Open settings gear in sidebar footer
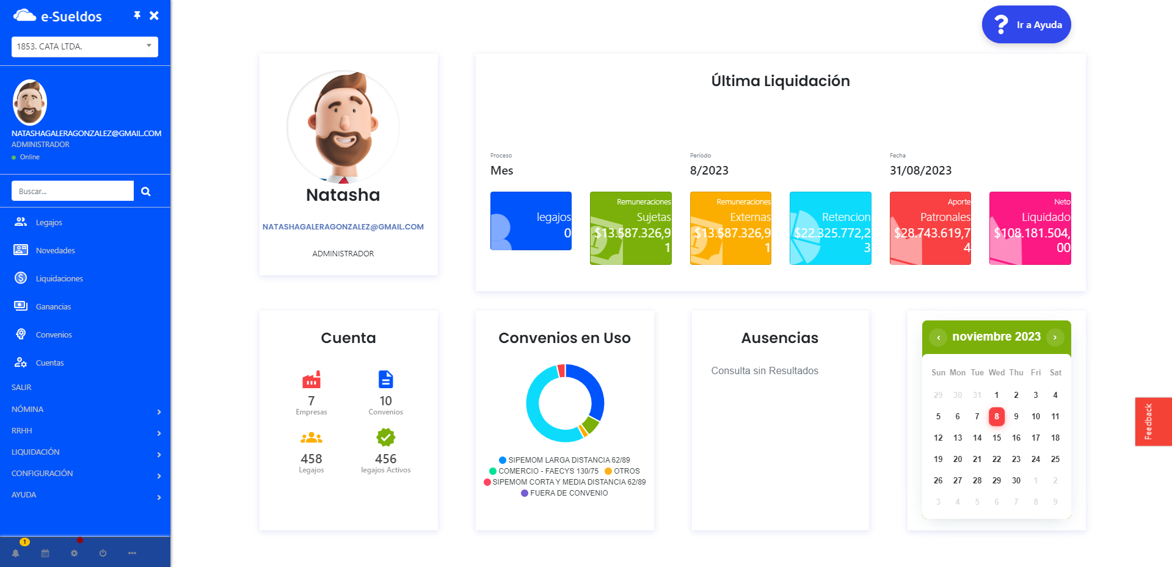This screenshot has width=1172, height=567. (x=74, y=553)
